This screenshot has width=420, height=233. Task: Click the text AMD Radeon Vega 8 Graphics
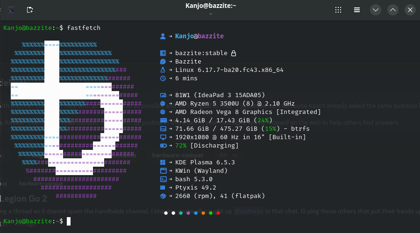pyautogui.click(x=224, y=112)
